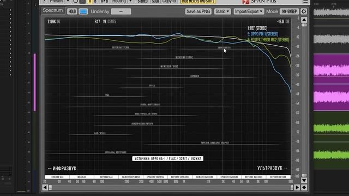This screenshot has width=349, height=196.
Task: Click legend entry 5: OPPO PM-1 [STEREO]
Action: [263, 34]
